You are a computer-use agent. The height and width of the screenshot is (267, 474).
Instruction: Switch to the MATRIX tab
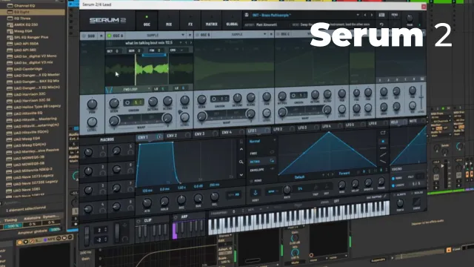click(x=211, y=21)
